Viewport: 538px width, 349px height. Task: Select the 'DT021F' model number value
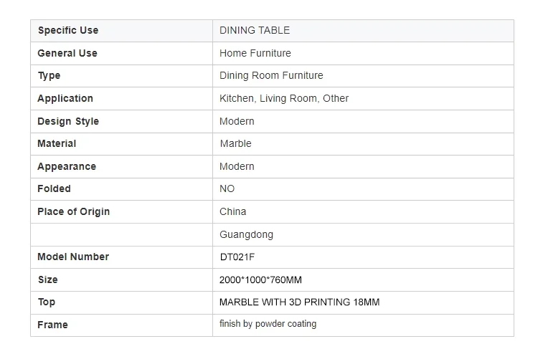tap(237, 257)
